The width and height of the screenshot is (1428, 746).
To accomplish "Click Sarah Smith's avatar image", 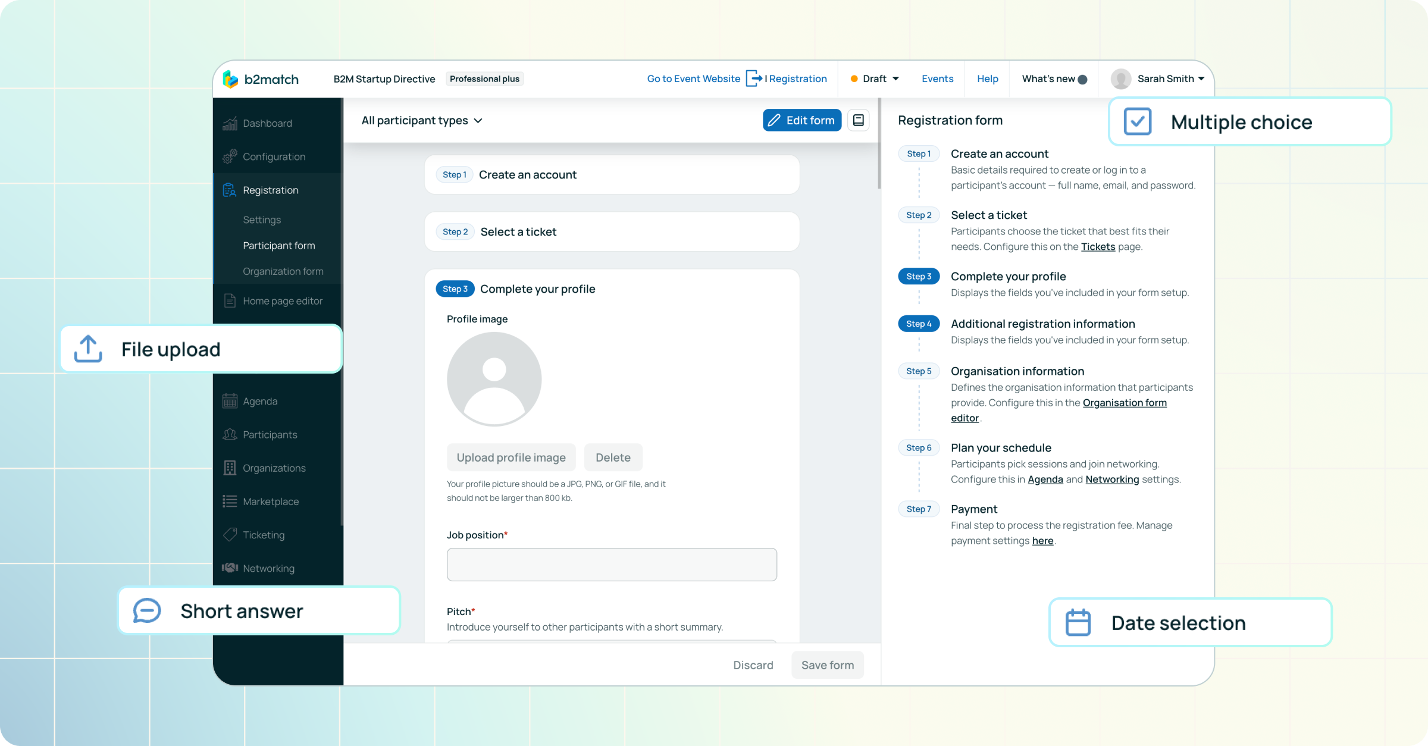I will [x=1120, y=79].
